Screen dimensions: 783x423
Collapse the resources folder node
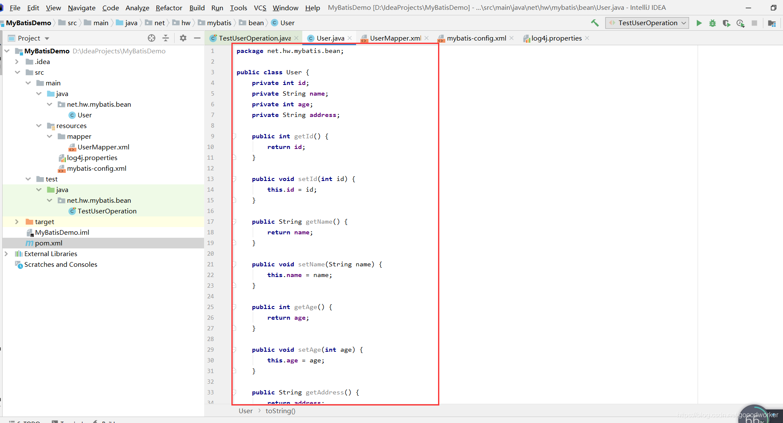coord(39,125)
